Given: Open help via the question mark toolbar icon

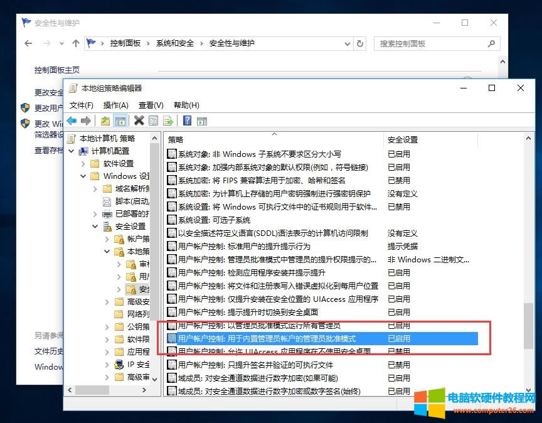Looking at the screenshot, I should coord(188,120).
